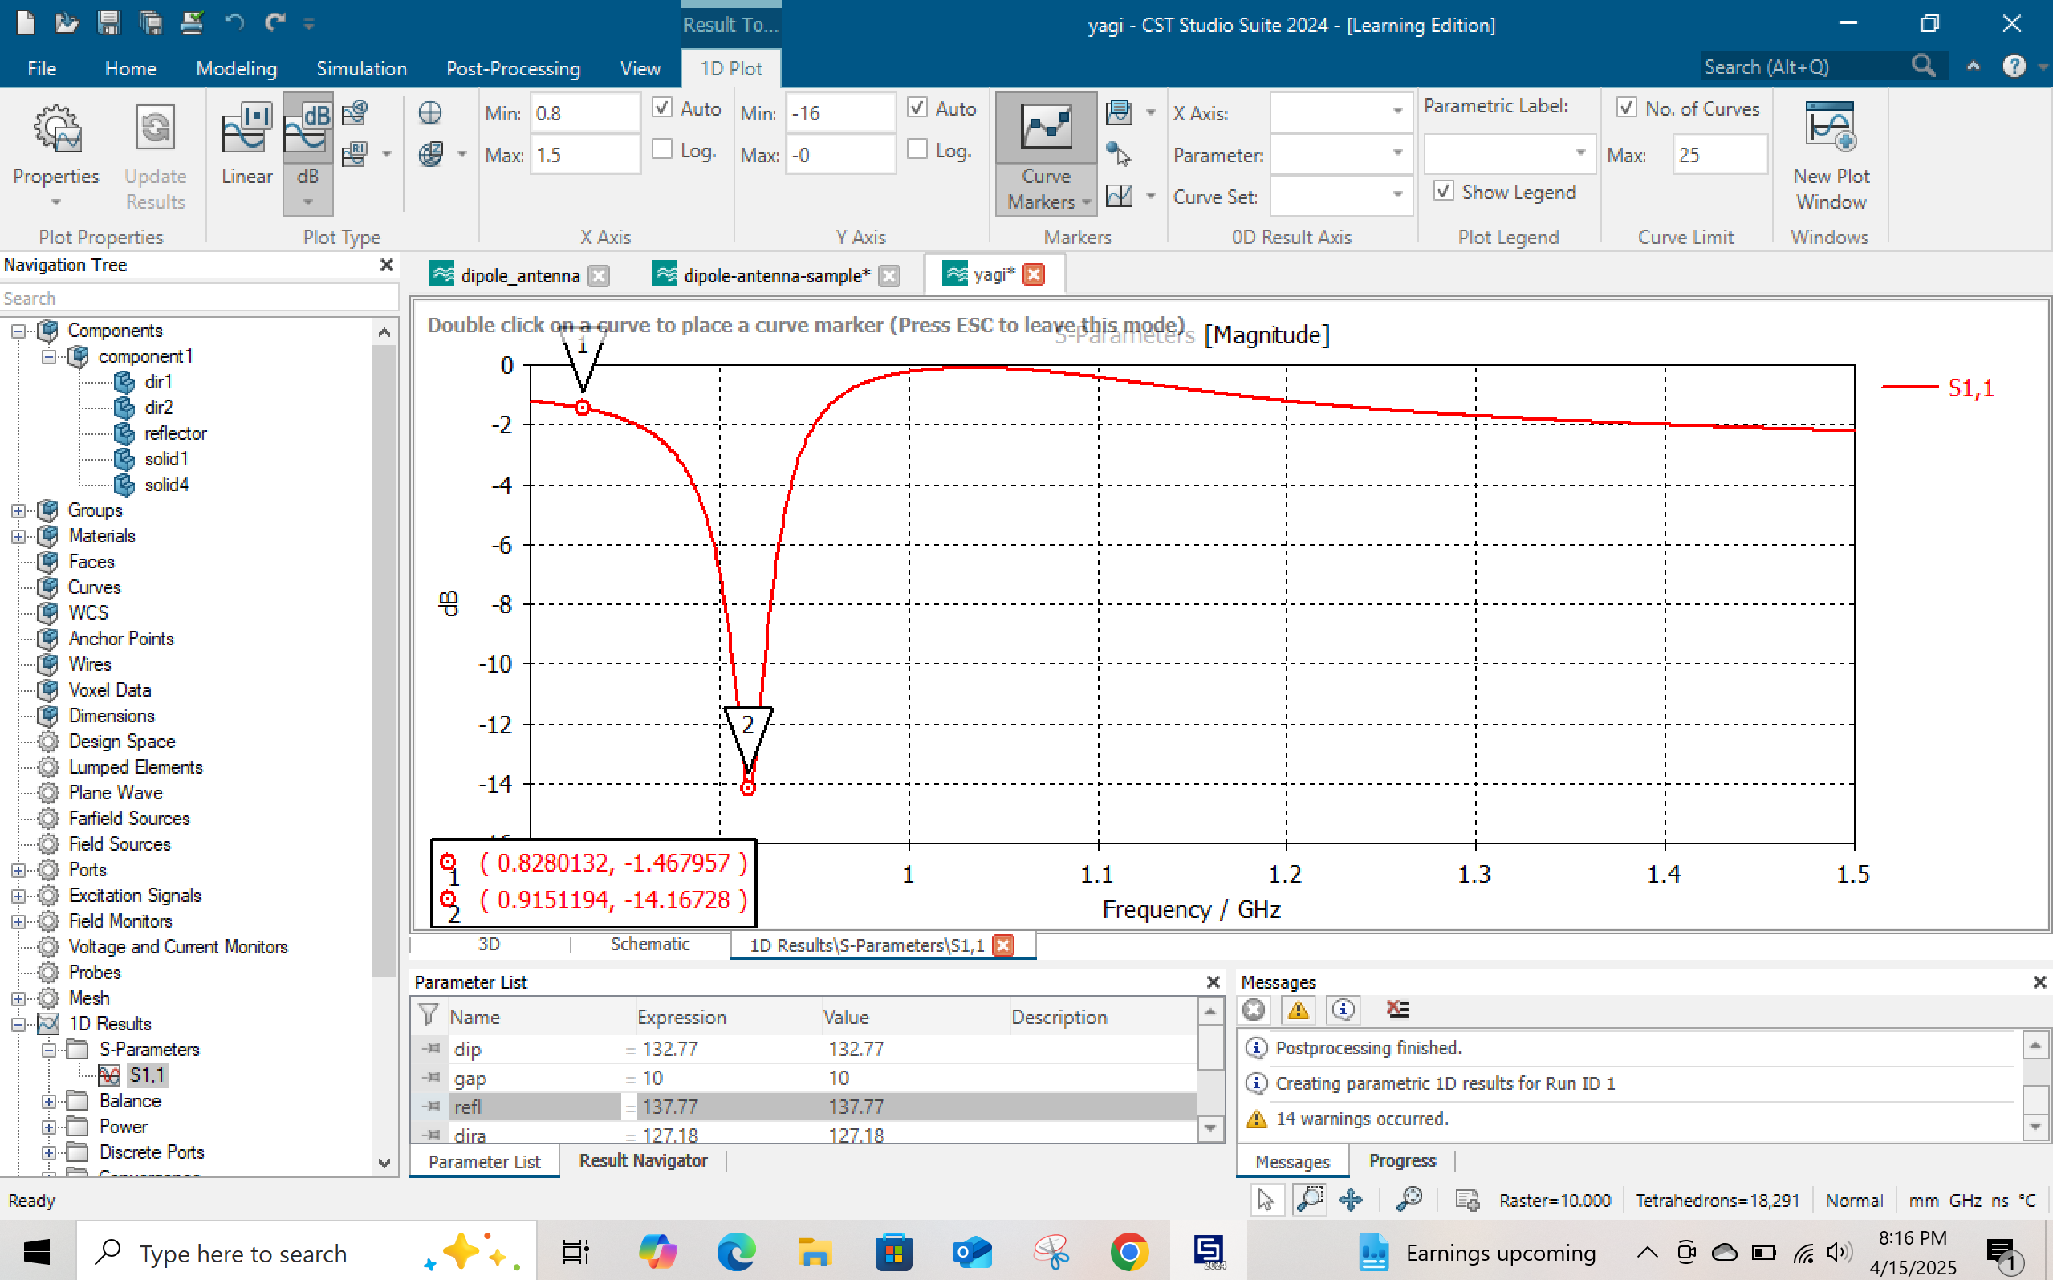Clear messages with the red X icon
Image resolution: width=2053 pixels, height=1280 pixels.
1396,1009
